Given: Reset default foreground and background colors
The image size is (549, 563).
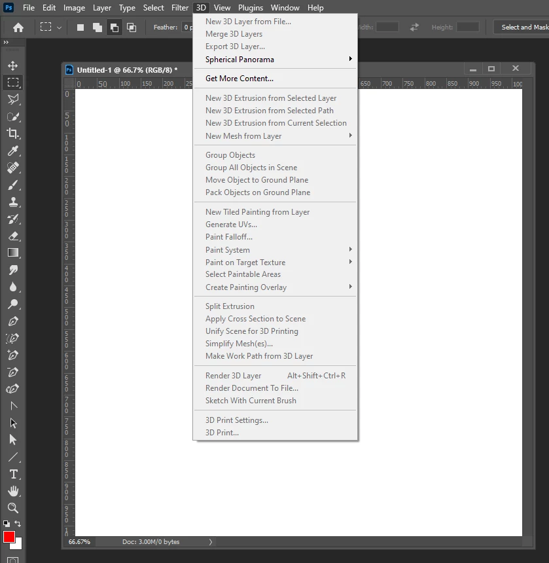Looking at the screenshot, I should pyautogui.click(x=6, y=524).
